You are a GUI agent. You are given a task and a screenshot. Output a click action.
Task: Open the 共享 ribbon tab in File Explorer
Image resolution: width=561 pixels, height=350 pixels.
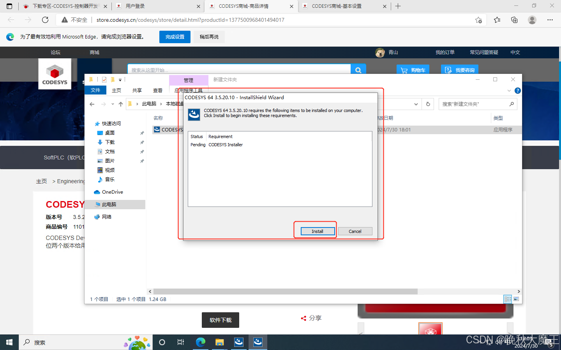(137, 90)
